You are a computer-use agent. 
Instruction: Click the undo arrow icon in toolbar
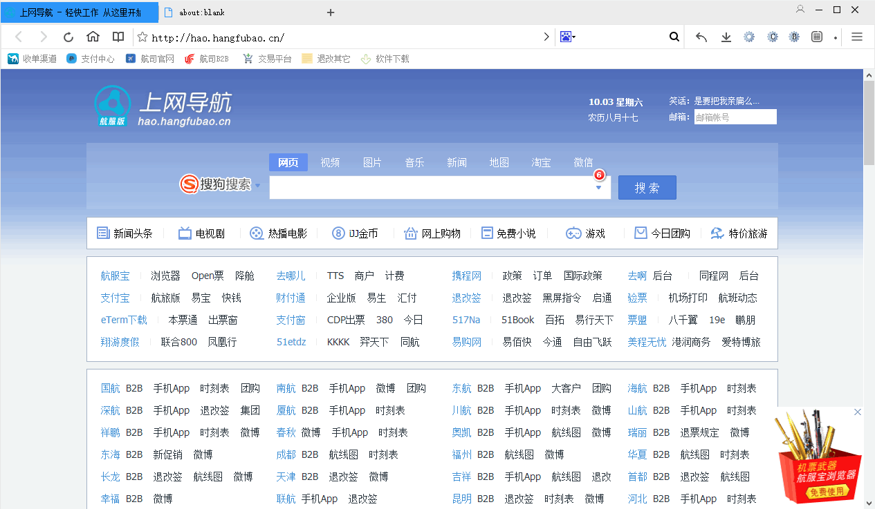(x=701, y=37)
